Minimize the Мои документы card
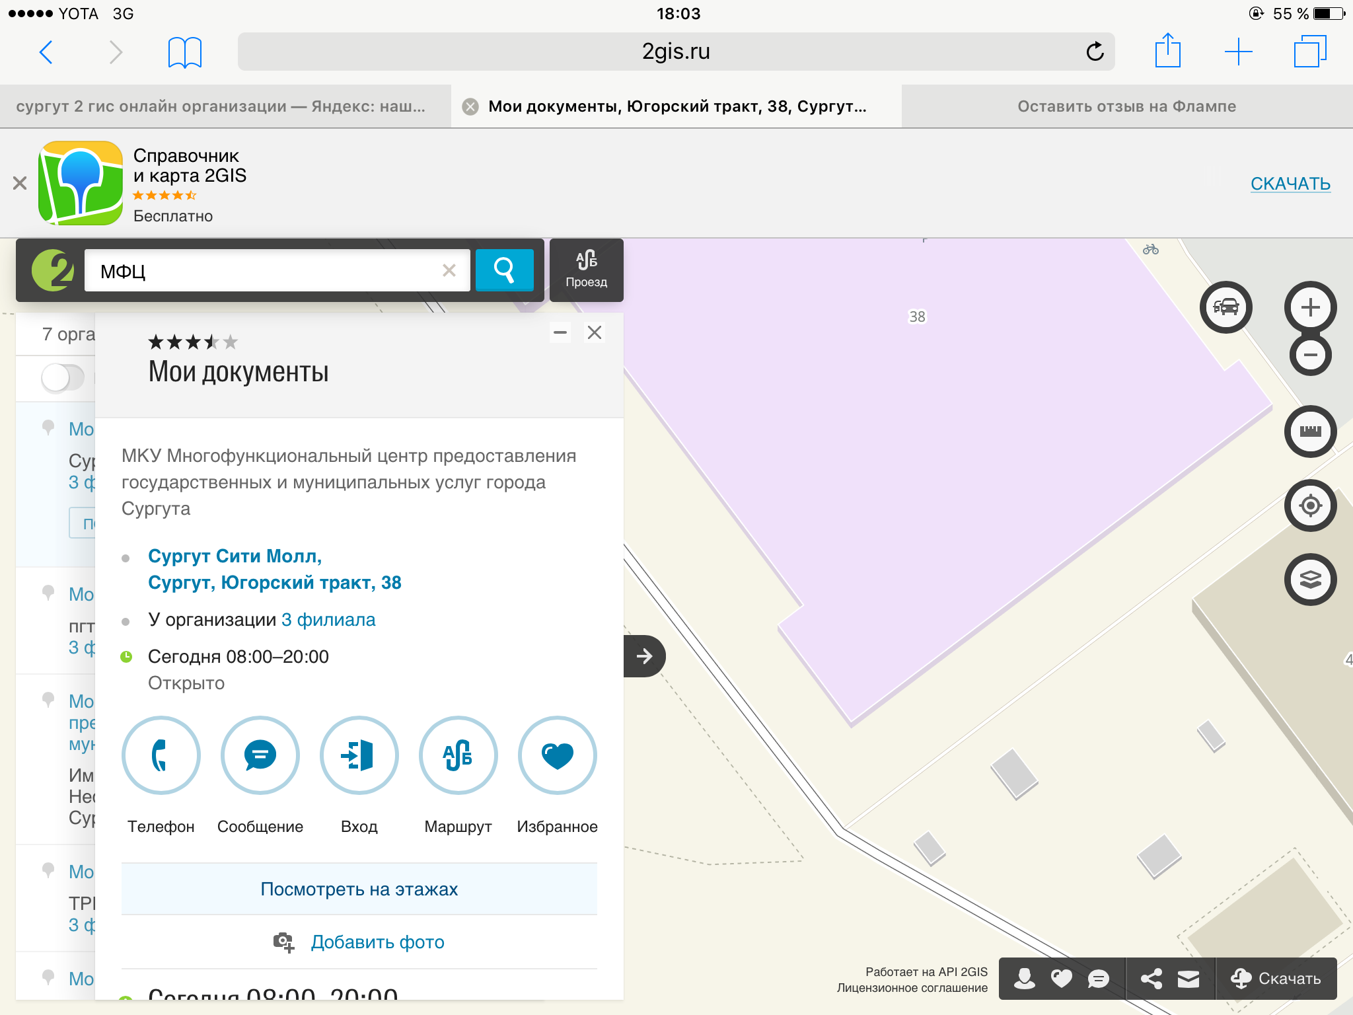The width and height of the screenshot is (1353, 1015). pyautogui.click(x=560, y=332)
